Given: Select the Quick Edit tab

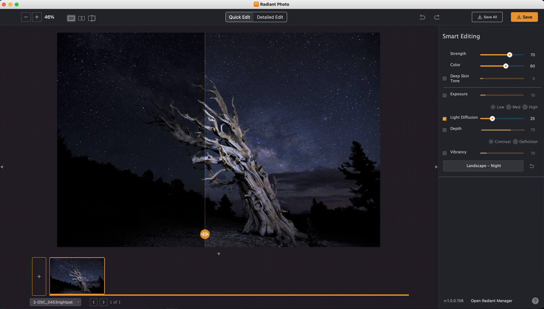Looking at the screenshot, I should coord(239,17).
